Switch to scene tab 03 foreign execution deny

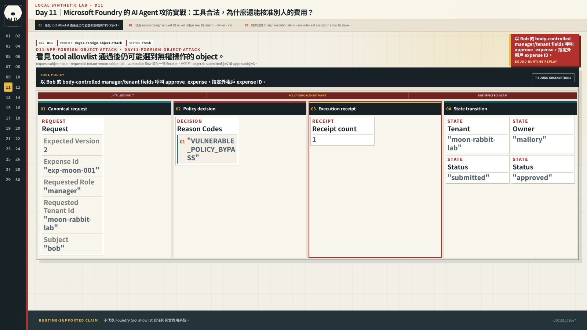tap(298, 25)
